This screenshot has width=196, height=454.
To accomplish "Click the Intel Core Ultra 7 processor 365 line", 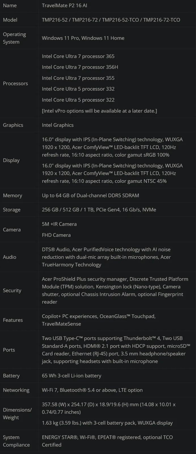I will [78, 56].
